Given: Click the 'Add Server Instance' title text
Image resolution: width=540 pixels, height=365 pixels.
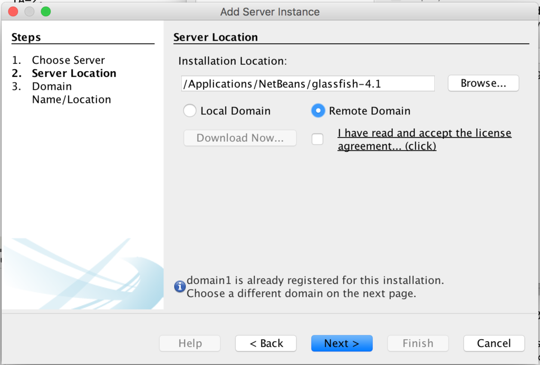Looking at the screenshot, I should click(x=270, y=12).
